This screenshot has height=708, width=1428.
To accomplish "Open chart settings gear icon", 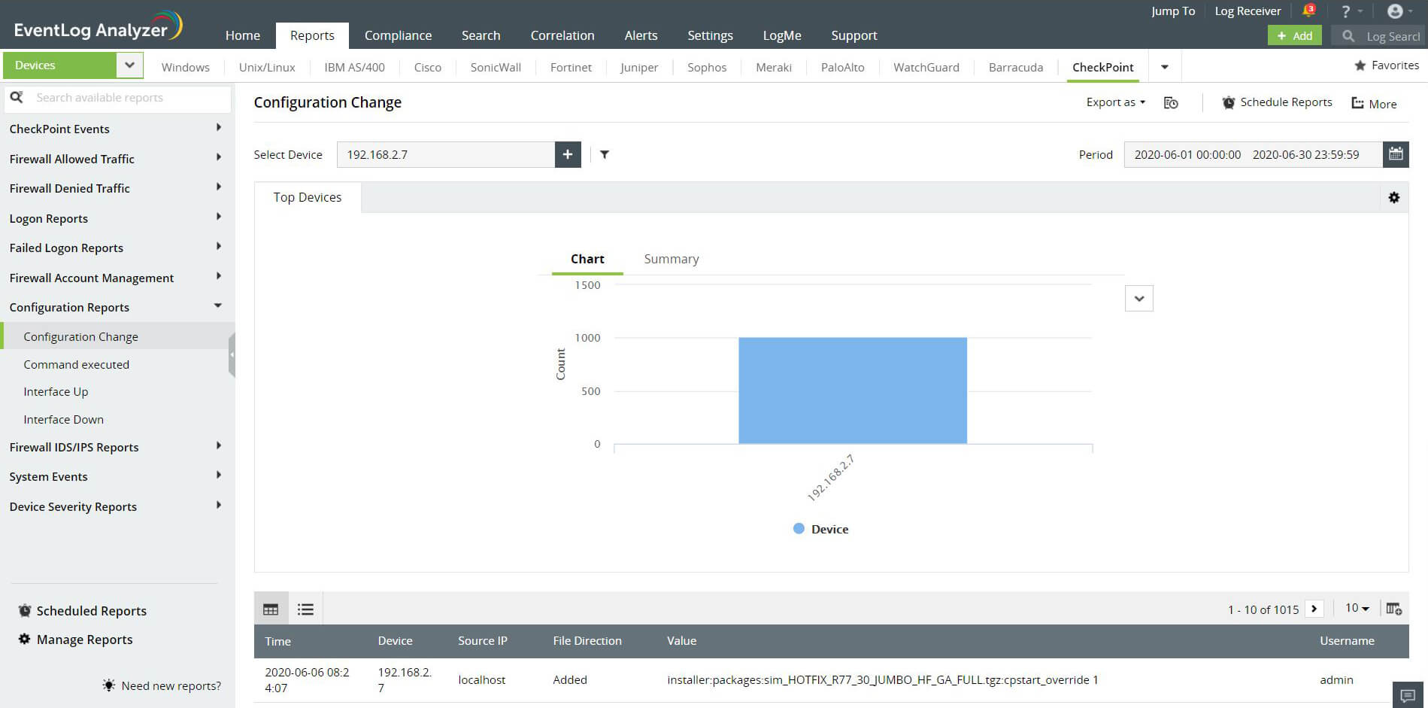I will coord(1394,197).
